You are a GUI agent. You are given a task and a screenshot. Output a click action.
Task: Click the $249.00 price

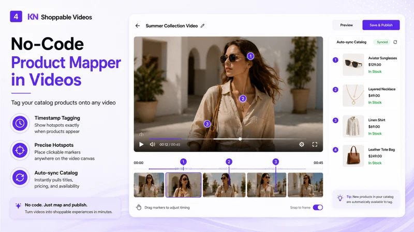[x=375, y=156]
